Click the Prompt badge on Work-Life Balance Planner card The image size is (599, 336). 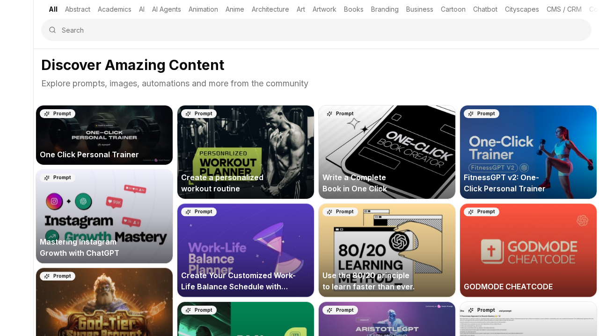click(x=199, y=212)
